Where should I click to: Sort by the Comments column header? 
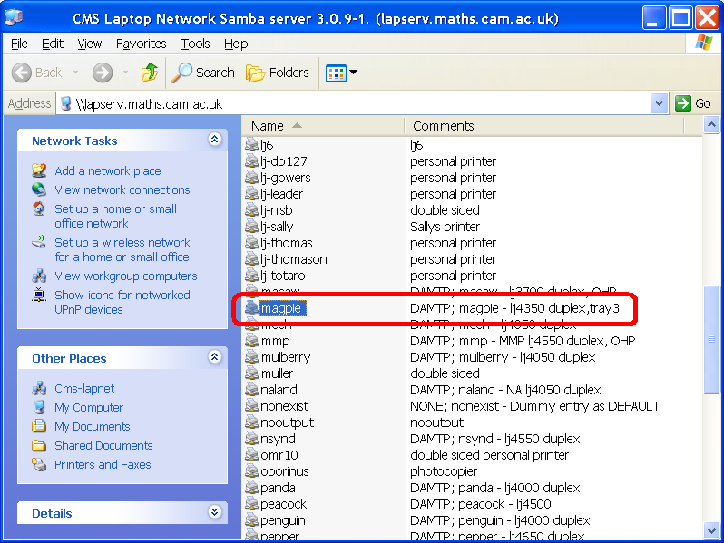tap(443, 126)
